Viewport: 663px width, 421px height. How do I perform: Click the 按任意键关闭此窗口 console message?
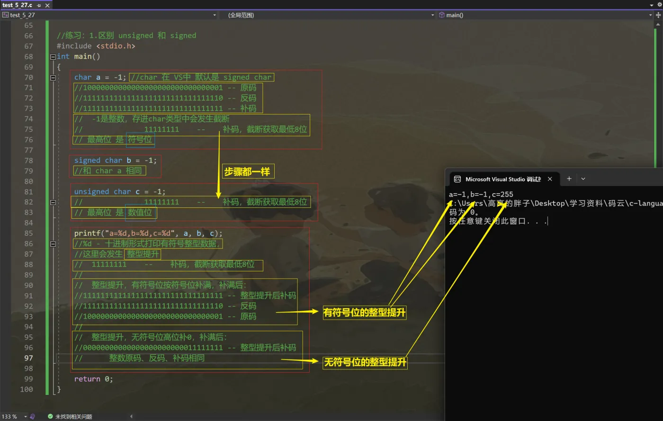(x=498, y=221)
